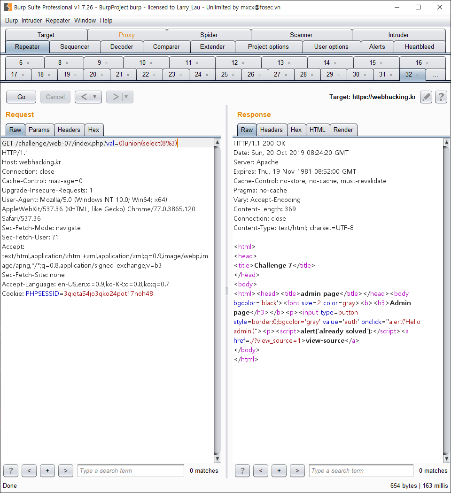Go back to previous request in history
Image resolution: width=451 pixels, height=493 pixels.
click(84, 97)
